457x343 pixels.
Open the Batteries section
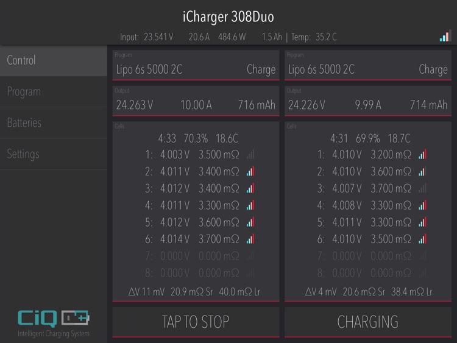[54, 122]
